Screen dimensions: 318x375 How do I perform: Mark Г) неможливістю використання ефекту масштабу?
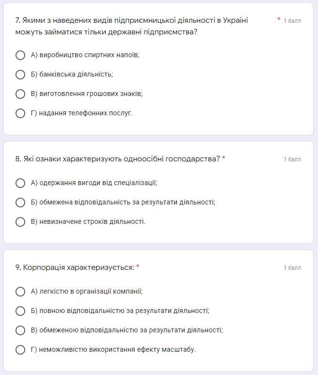[20, 350]
